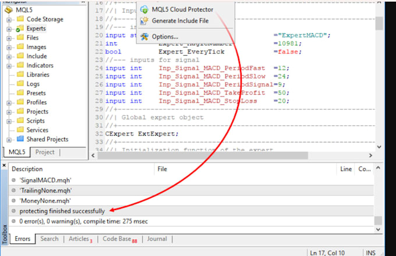Expand the Indicators tree node

pyautogui.click(x=9, y=66)
